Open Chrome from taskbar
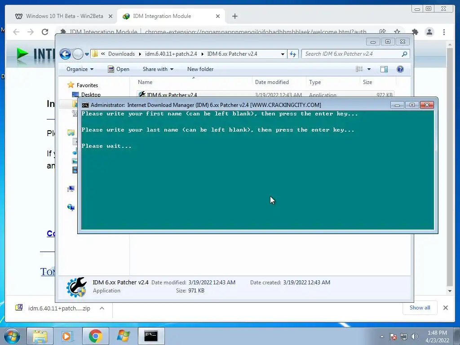The width and height of the screenshot is (460, 345). point(95,336)
